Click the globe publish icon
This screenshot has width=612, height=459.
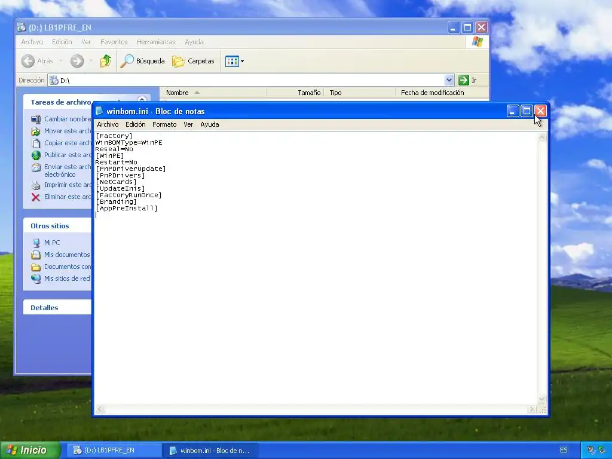coord(35,155)
